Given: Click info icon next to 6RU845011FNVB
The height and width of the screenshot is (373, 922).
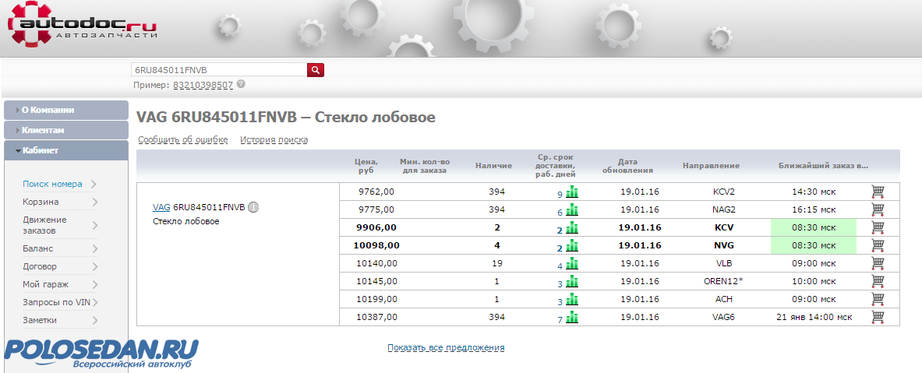Looking at the screenshot, I should [x=253, y=207].
